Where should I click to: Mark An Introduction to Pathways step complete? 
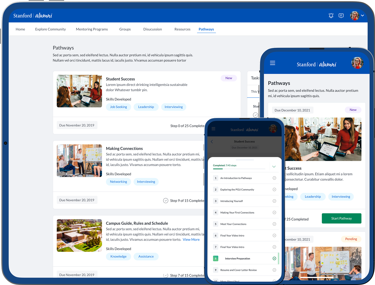pyautogui.click(x=274, y=178)
